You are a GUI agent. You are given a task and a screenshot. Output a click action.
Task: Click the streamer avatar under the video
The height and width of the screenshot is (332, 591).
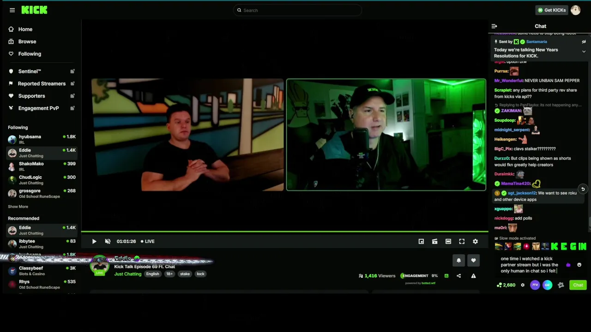tap(100, 265)
